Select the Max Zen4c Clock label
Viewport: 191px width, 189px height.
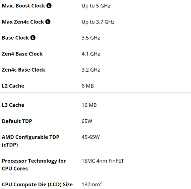coord(23,22)
